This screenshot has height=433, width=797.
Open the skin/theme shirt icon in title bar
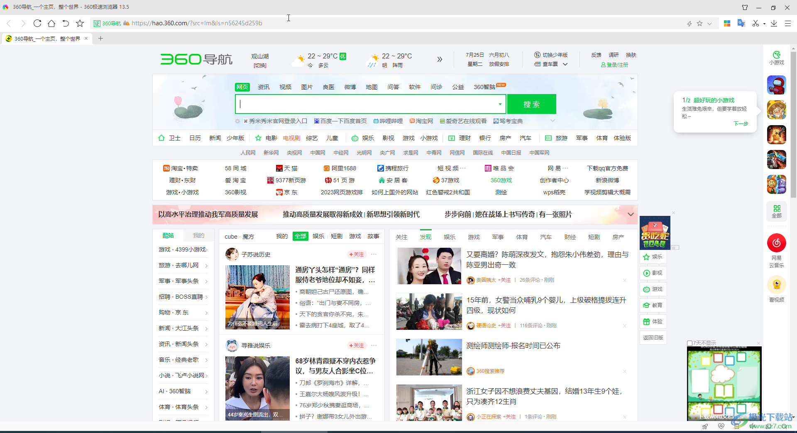pyautogui.click(x=745, y=7)
